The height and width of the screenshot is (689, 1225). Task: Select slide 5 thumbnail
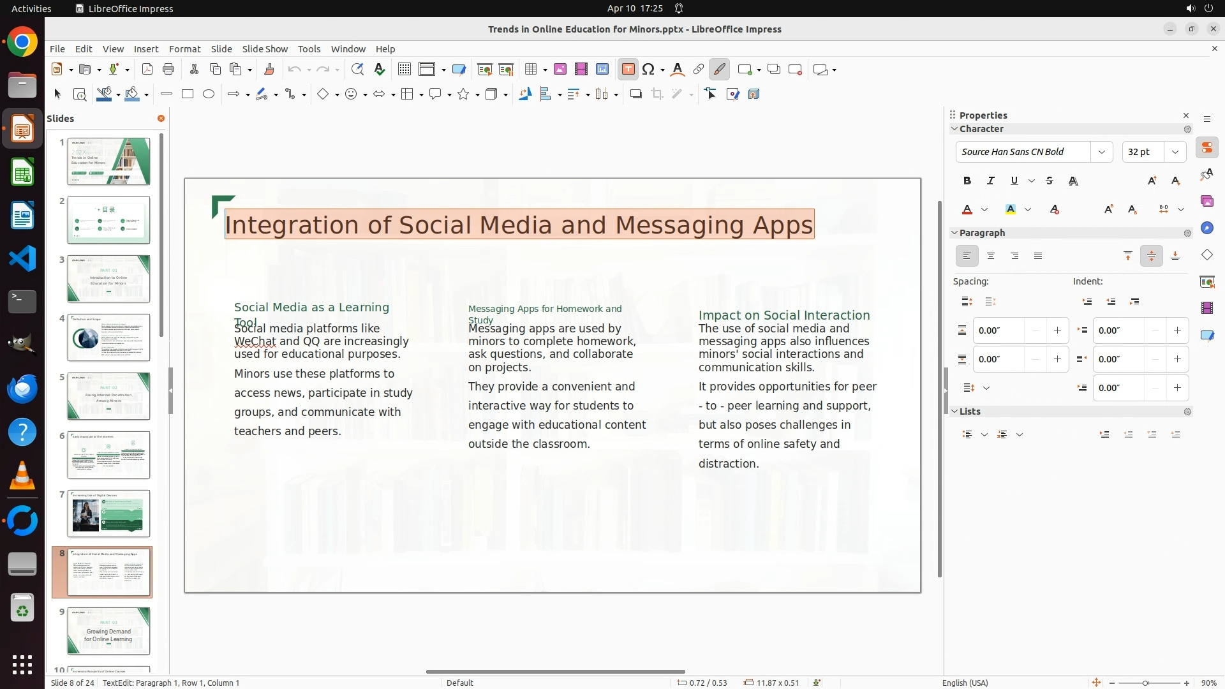click(108, 396)
